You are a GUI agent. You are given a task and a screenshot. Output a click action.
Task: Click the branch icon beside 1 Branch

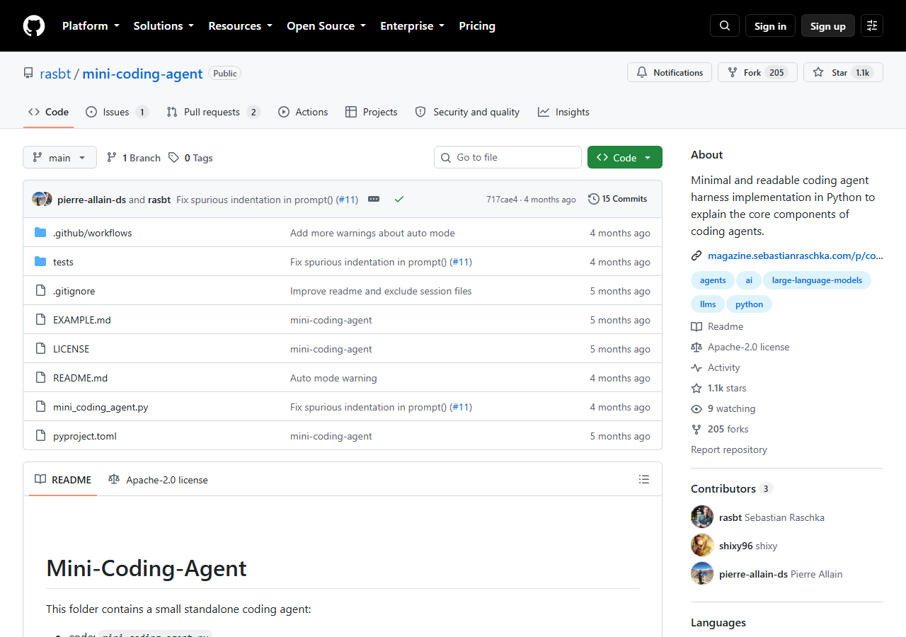(112, 158)
